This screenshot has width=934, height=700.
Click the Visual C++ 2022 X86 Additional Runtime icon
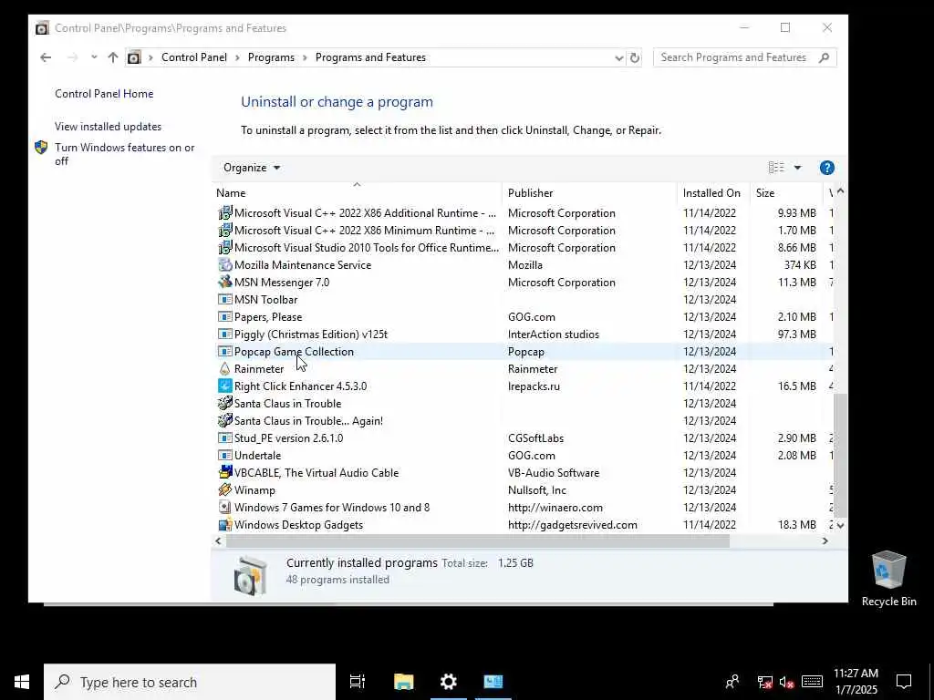coord(224,213)
